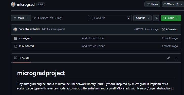
Task: Click '3 months ago' in README.md row
Action: point(170,46)
